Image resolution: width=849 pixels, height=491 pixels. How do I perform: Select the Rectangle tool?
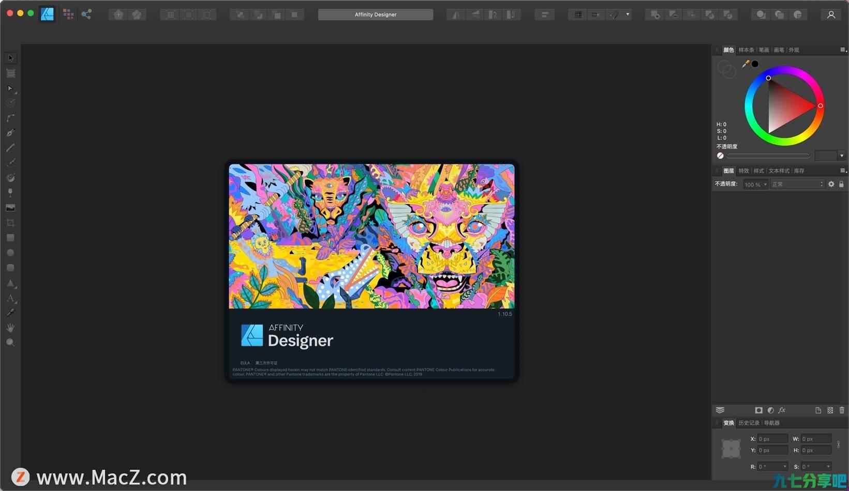click(x=10, y=238)
